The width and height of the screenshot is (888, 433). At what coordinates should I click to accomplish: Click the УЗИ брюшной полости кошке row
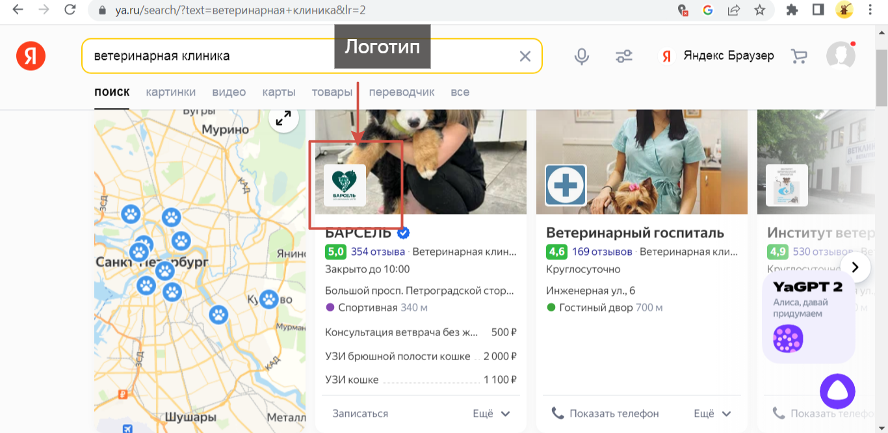click(x=421, y=356)
